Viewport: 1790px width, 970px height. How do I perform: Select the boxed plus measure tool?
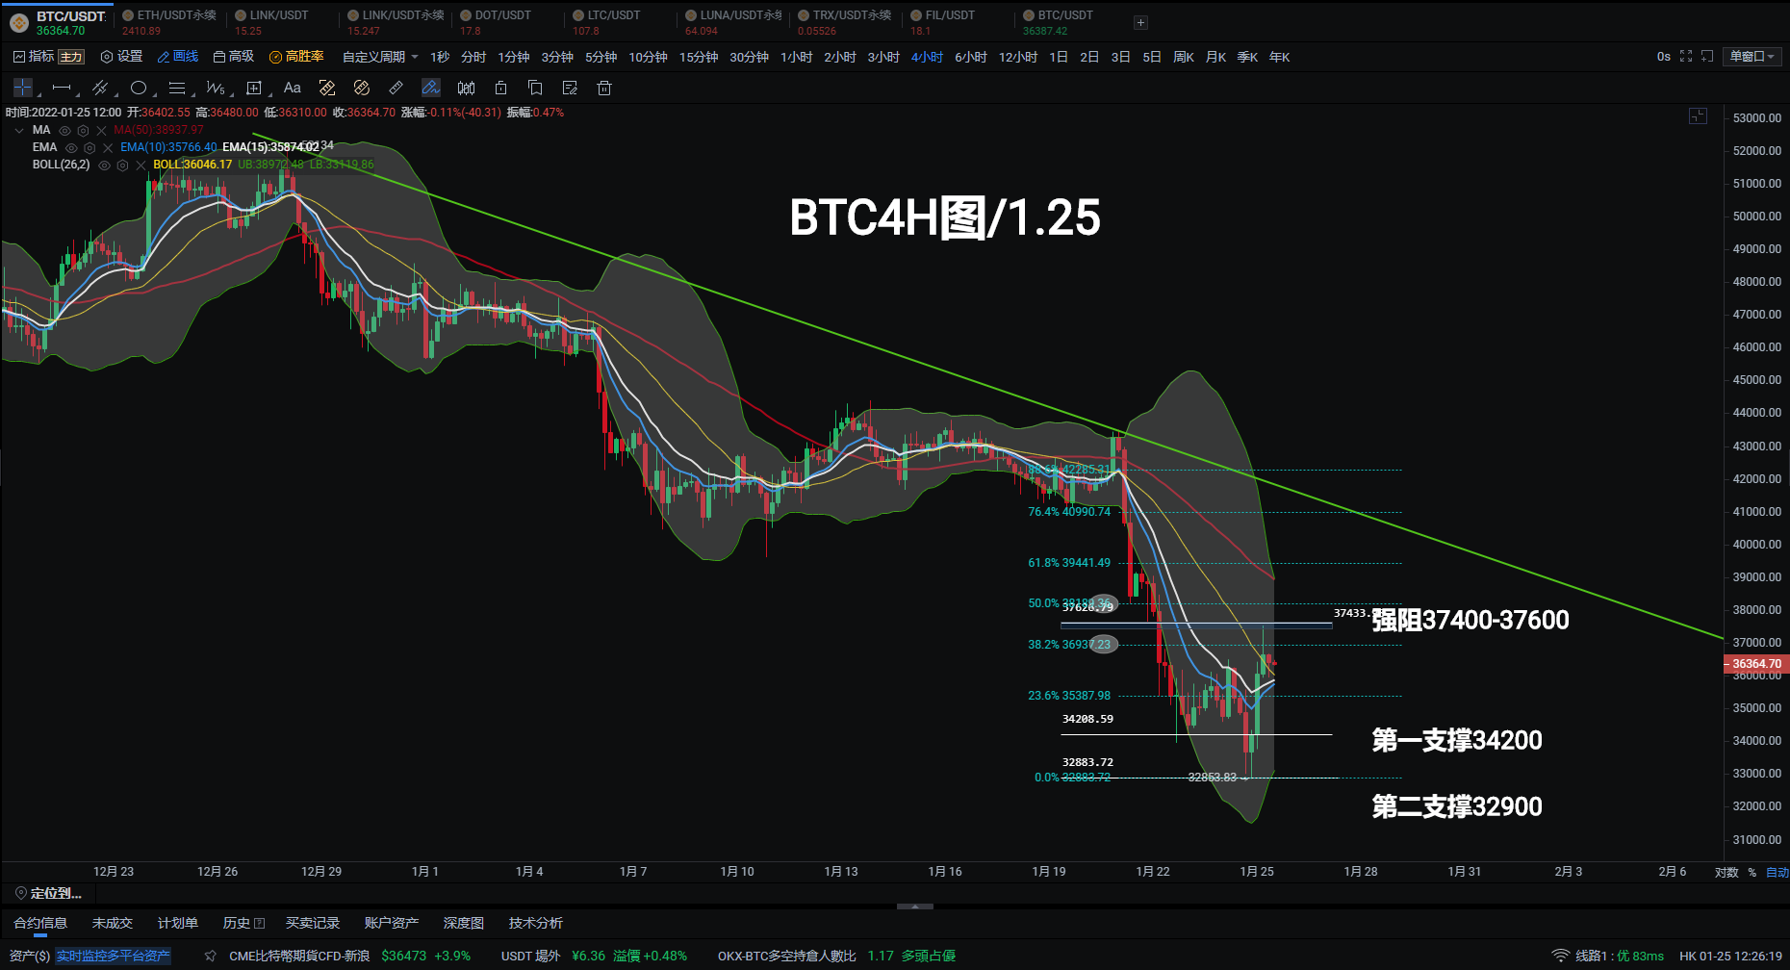(254, 88)
